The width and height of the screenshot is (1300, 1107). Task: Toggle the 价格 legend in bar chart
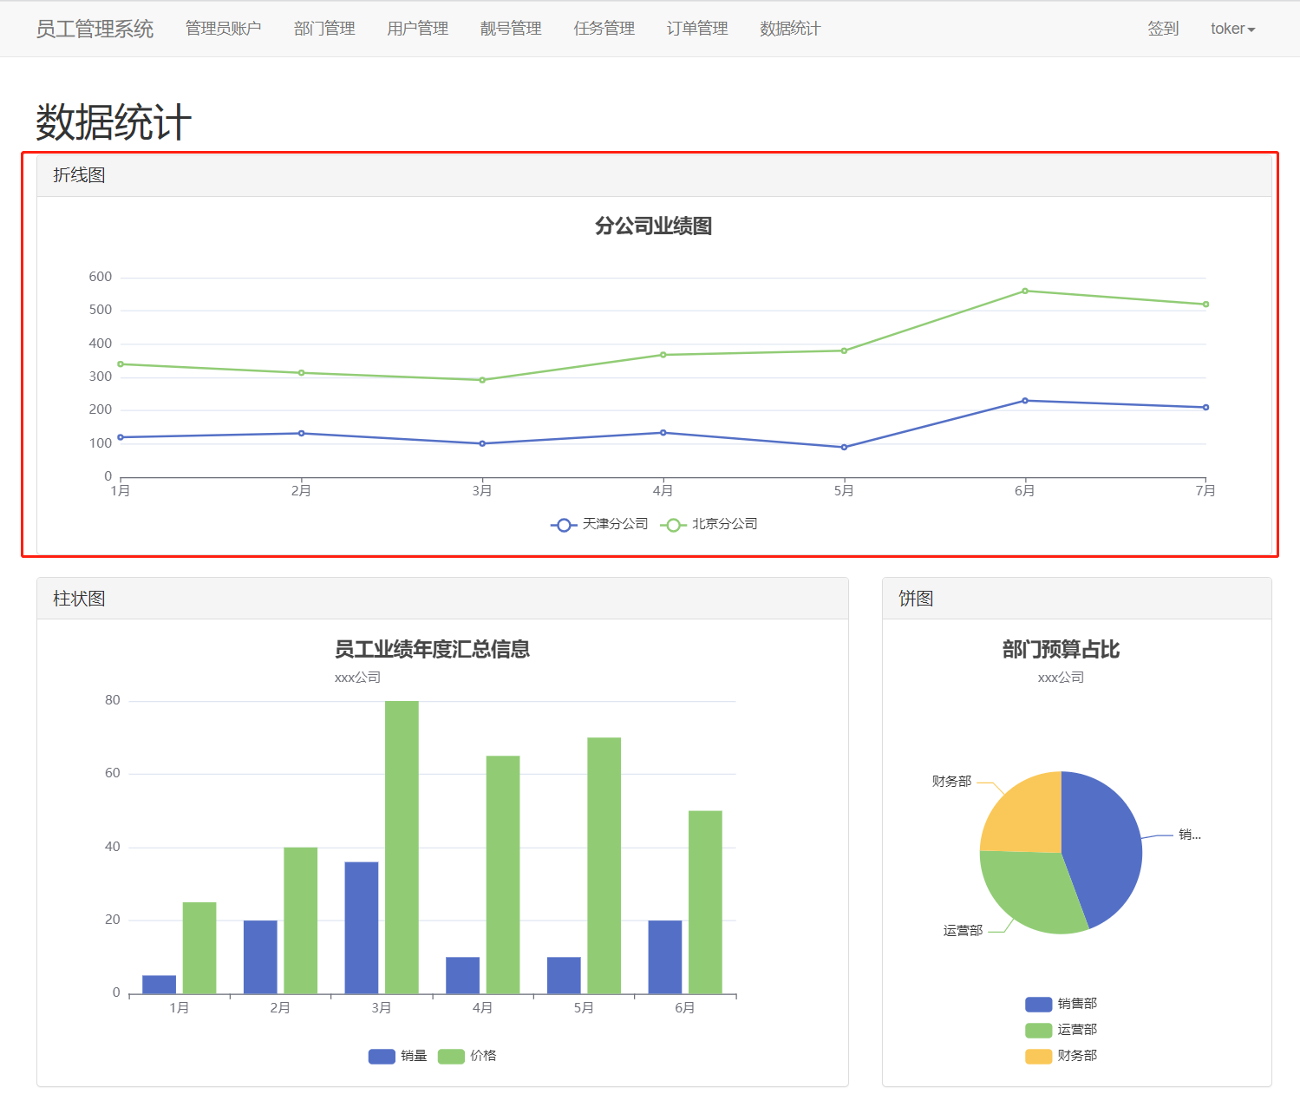(x=467, y=1056)
